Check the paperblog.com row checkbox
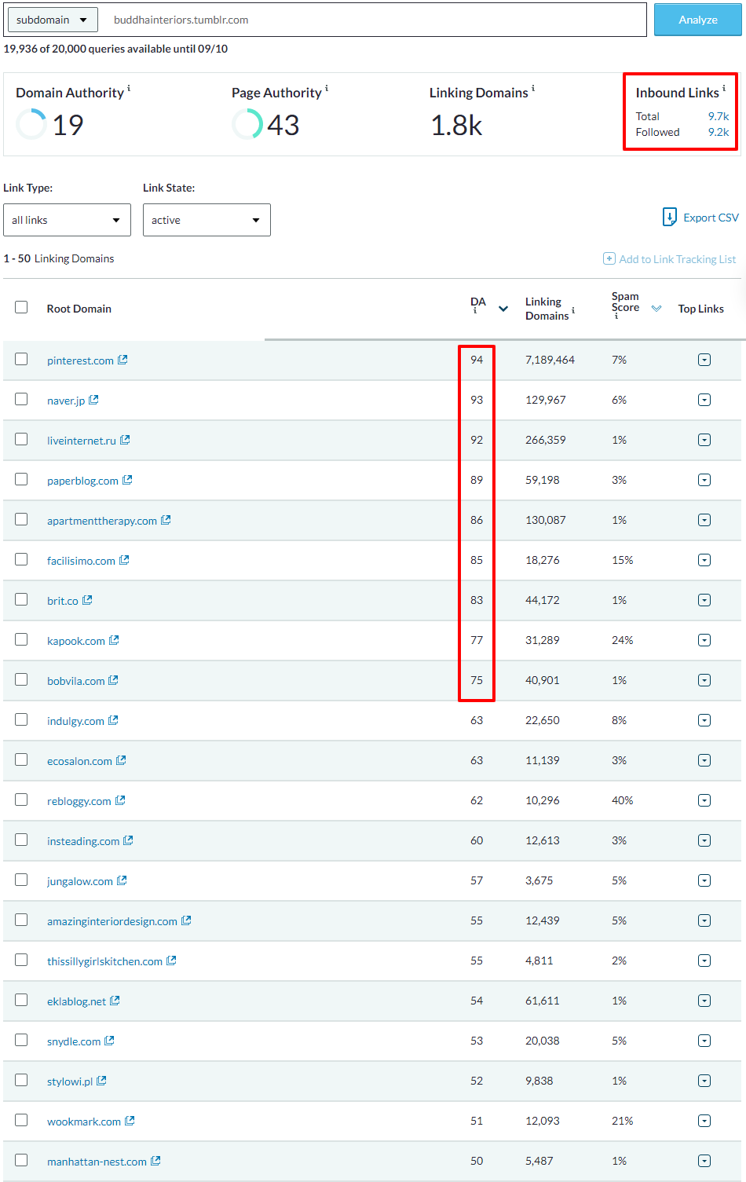Image resolution: width=746 pixels, height=1182 pixels. [21, 479]
